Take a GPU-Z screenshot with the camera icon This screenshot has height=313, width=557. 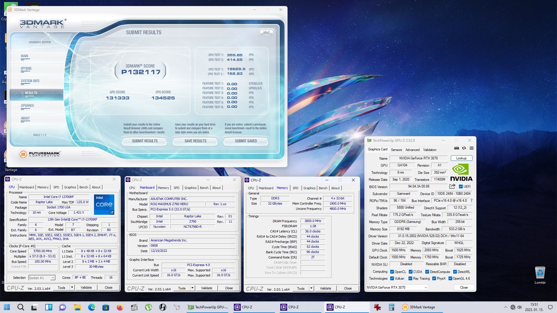pos(456,148)
